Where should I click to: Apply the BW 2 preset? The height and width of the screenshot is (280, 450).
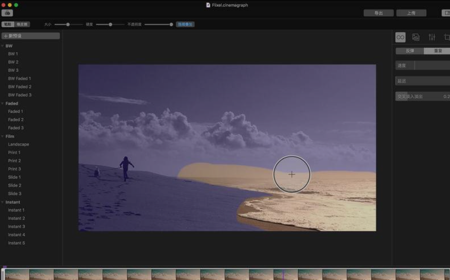coord(13,62)
